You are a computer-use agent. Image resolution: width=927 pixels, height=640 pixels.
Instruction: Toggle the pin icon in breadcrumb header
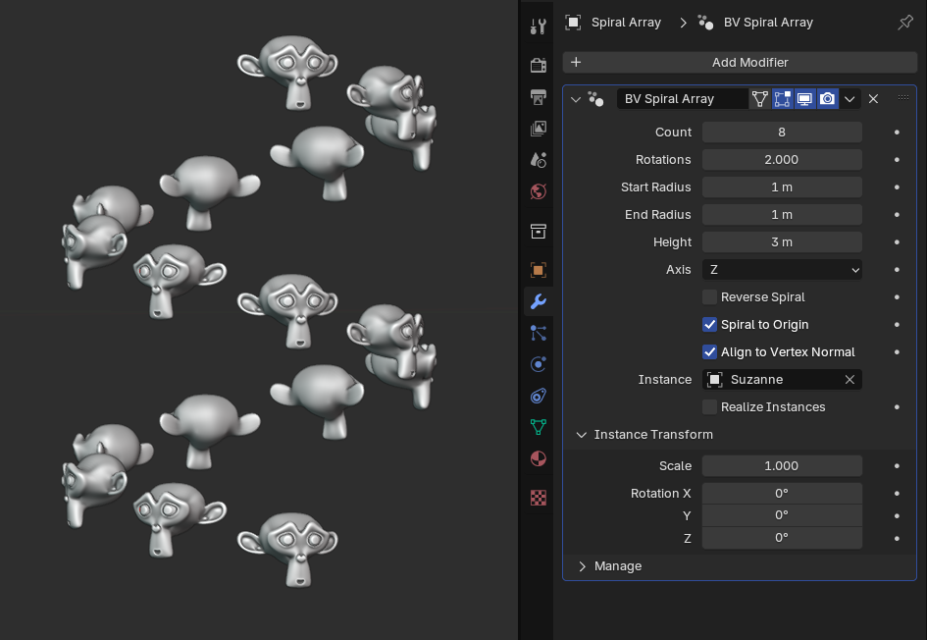click(905, 23)
